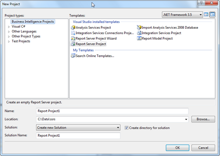220x156 pixels.
Task: Click Import Analysis Services 2008 Database text
Action: point(170,28)
